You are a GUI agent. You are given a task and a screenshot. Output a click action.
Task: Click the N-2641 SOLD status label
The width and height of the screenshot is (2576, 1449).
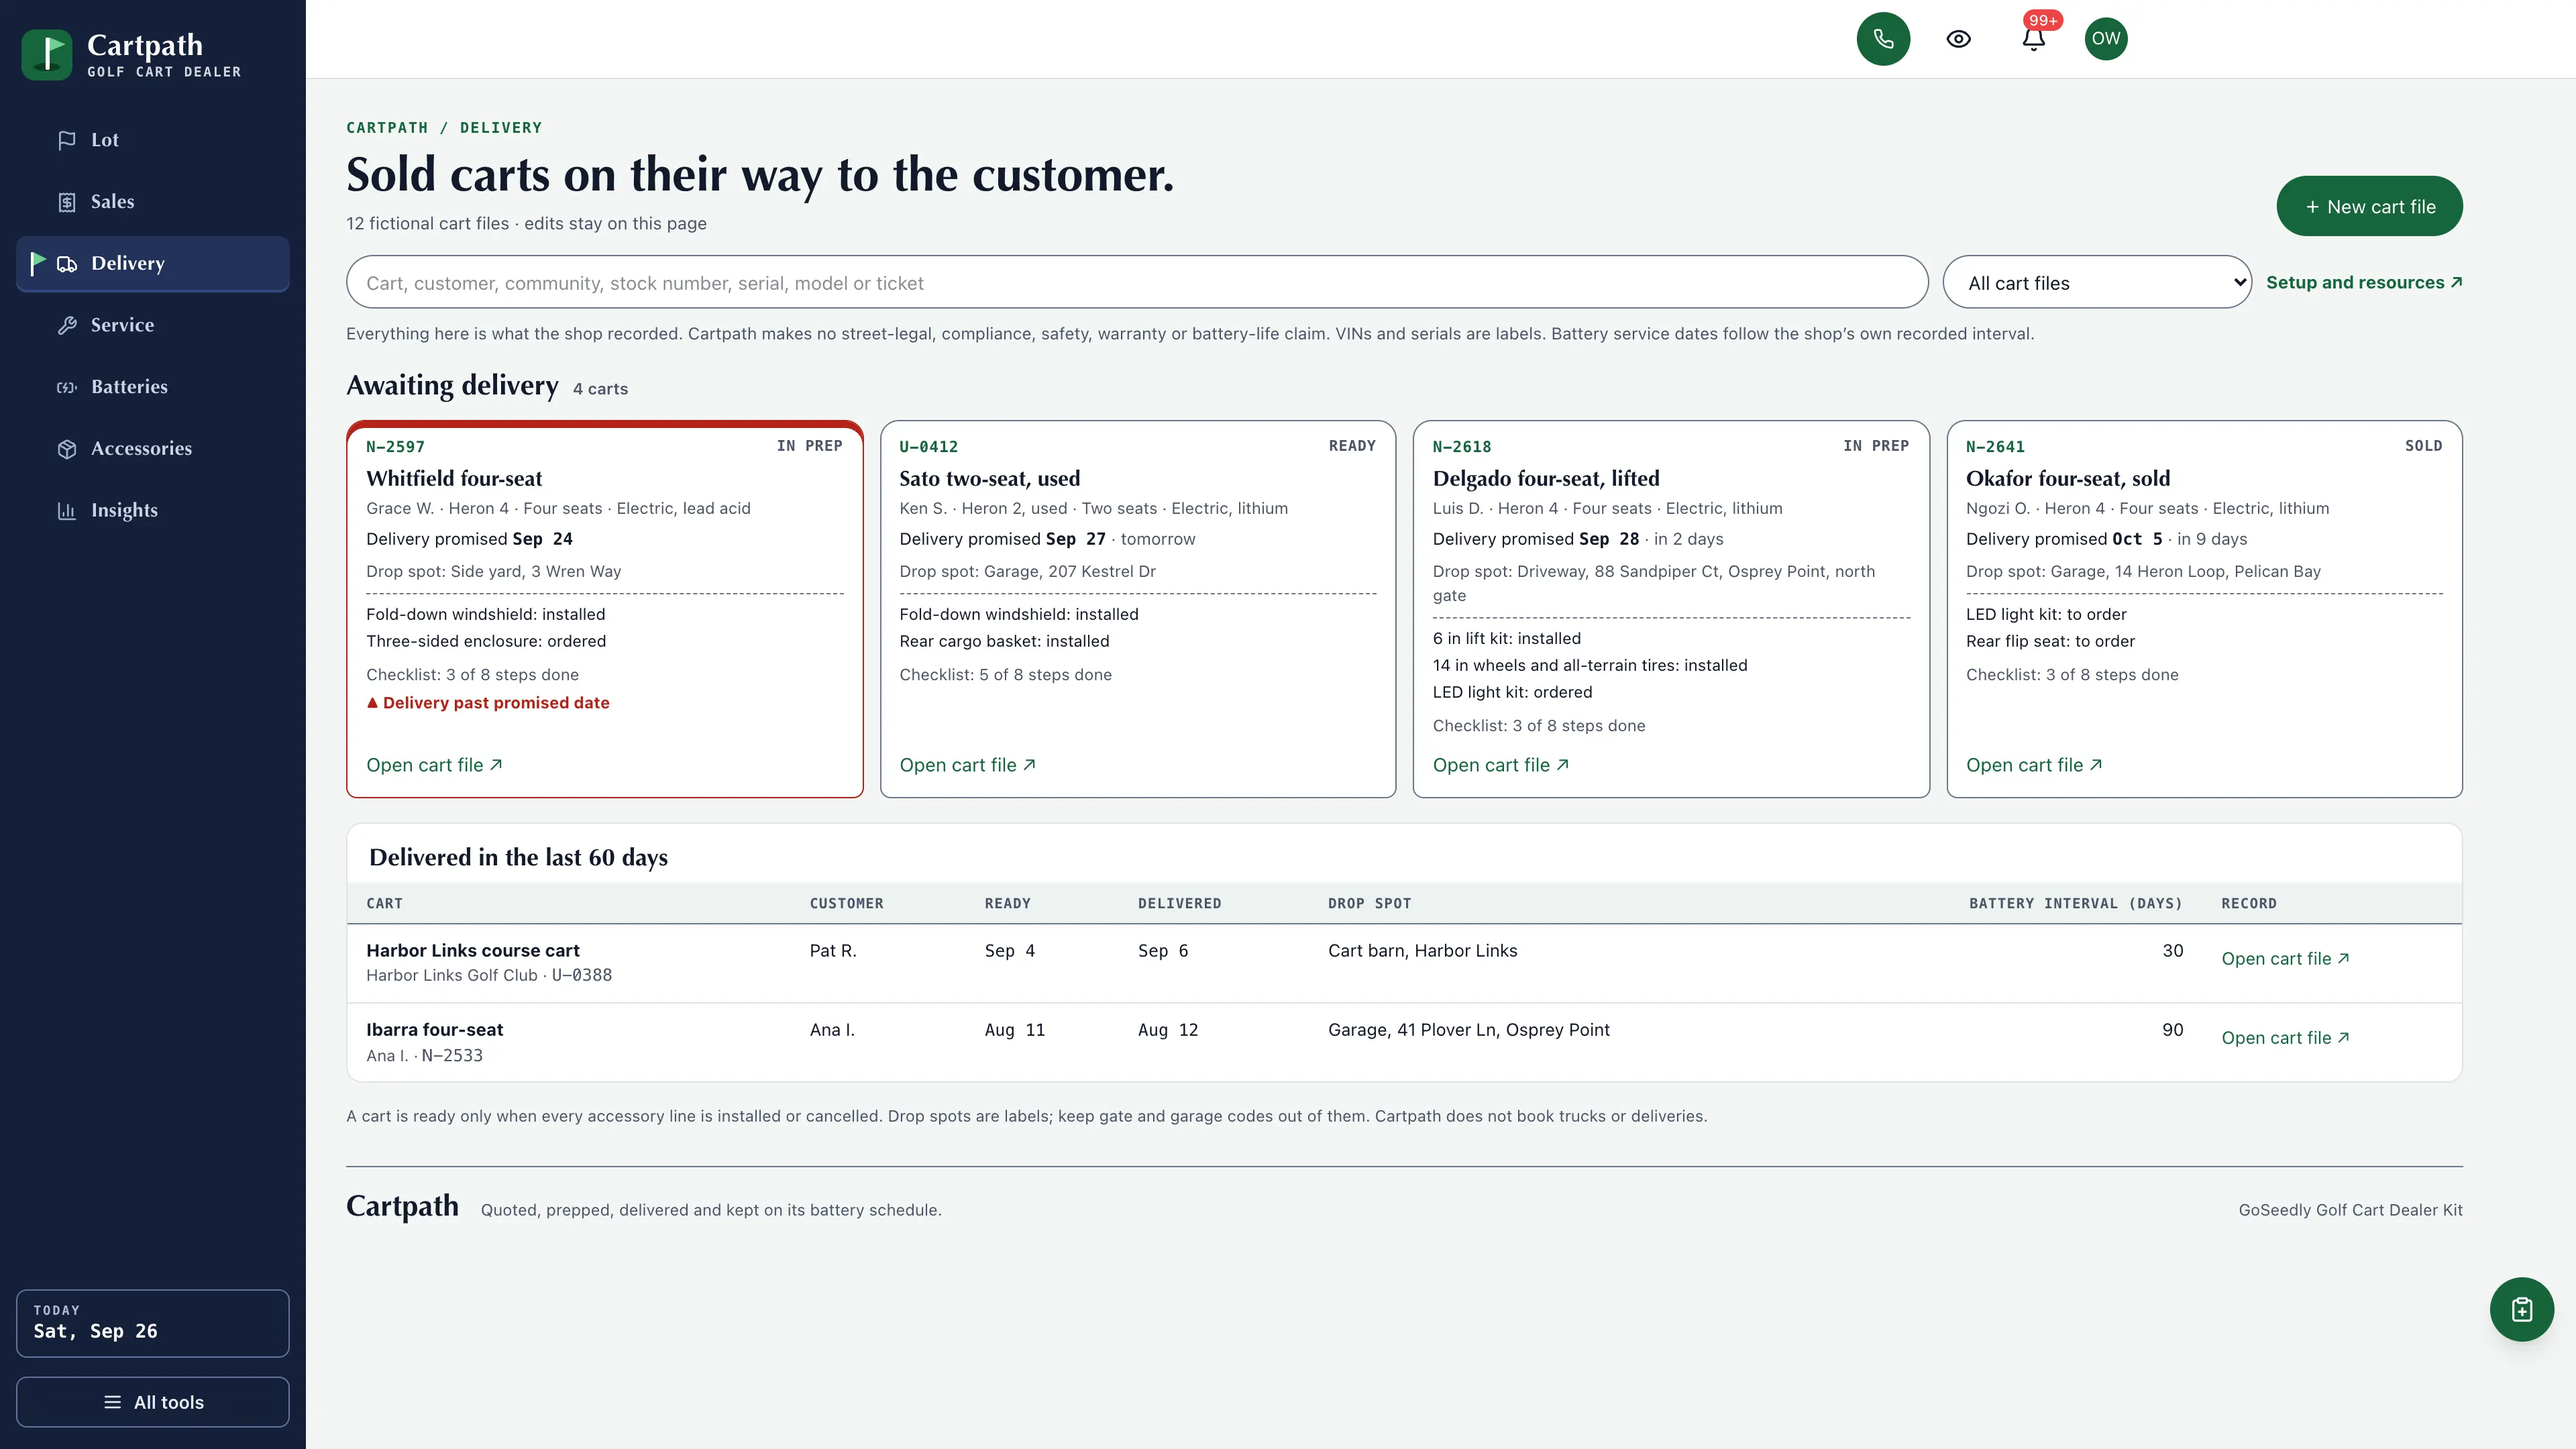2423,446
